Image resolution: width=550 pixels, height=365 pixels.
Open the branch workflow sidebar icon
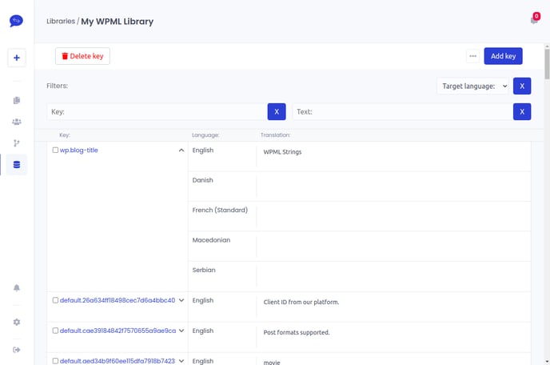click(x=17, y=143)
